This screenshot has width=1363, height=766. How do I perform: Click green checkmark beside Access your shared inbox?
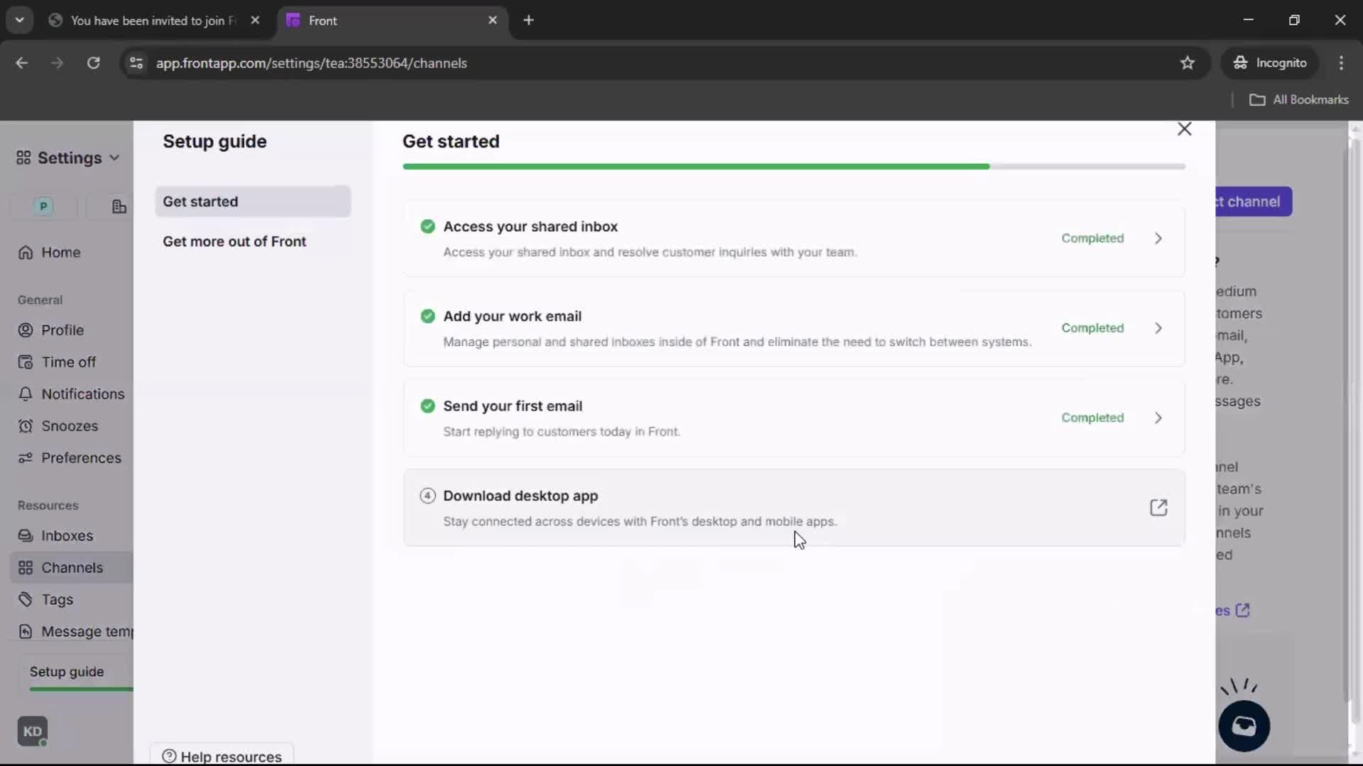coord(427,226)
